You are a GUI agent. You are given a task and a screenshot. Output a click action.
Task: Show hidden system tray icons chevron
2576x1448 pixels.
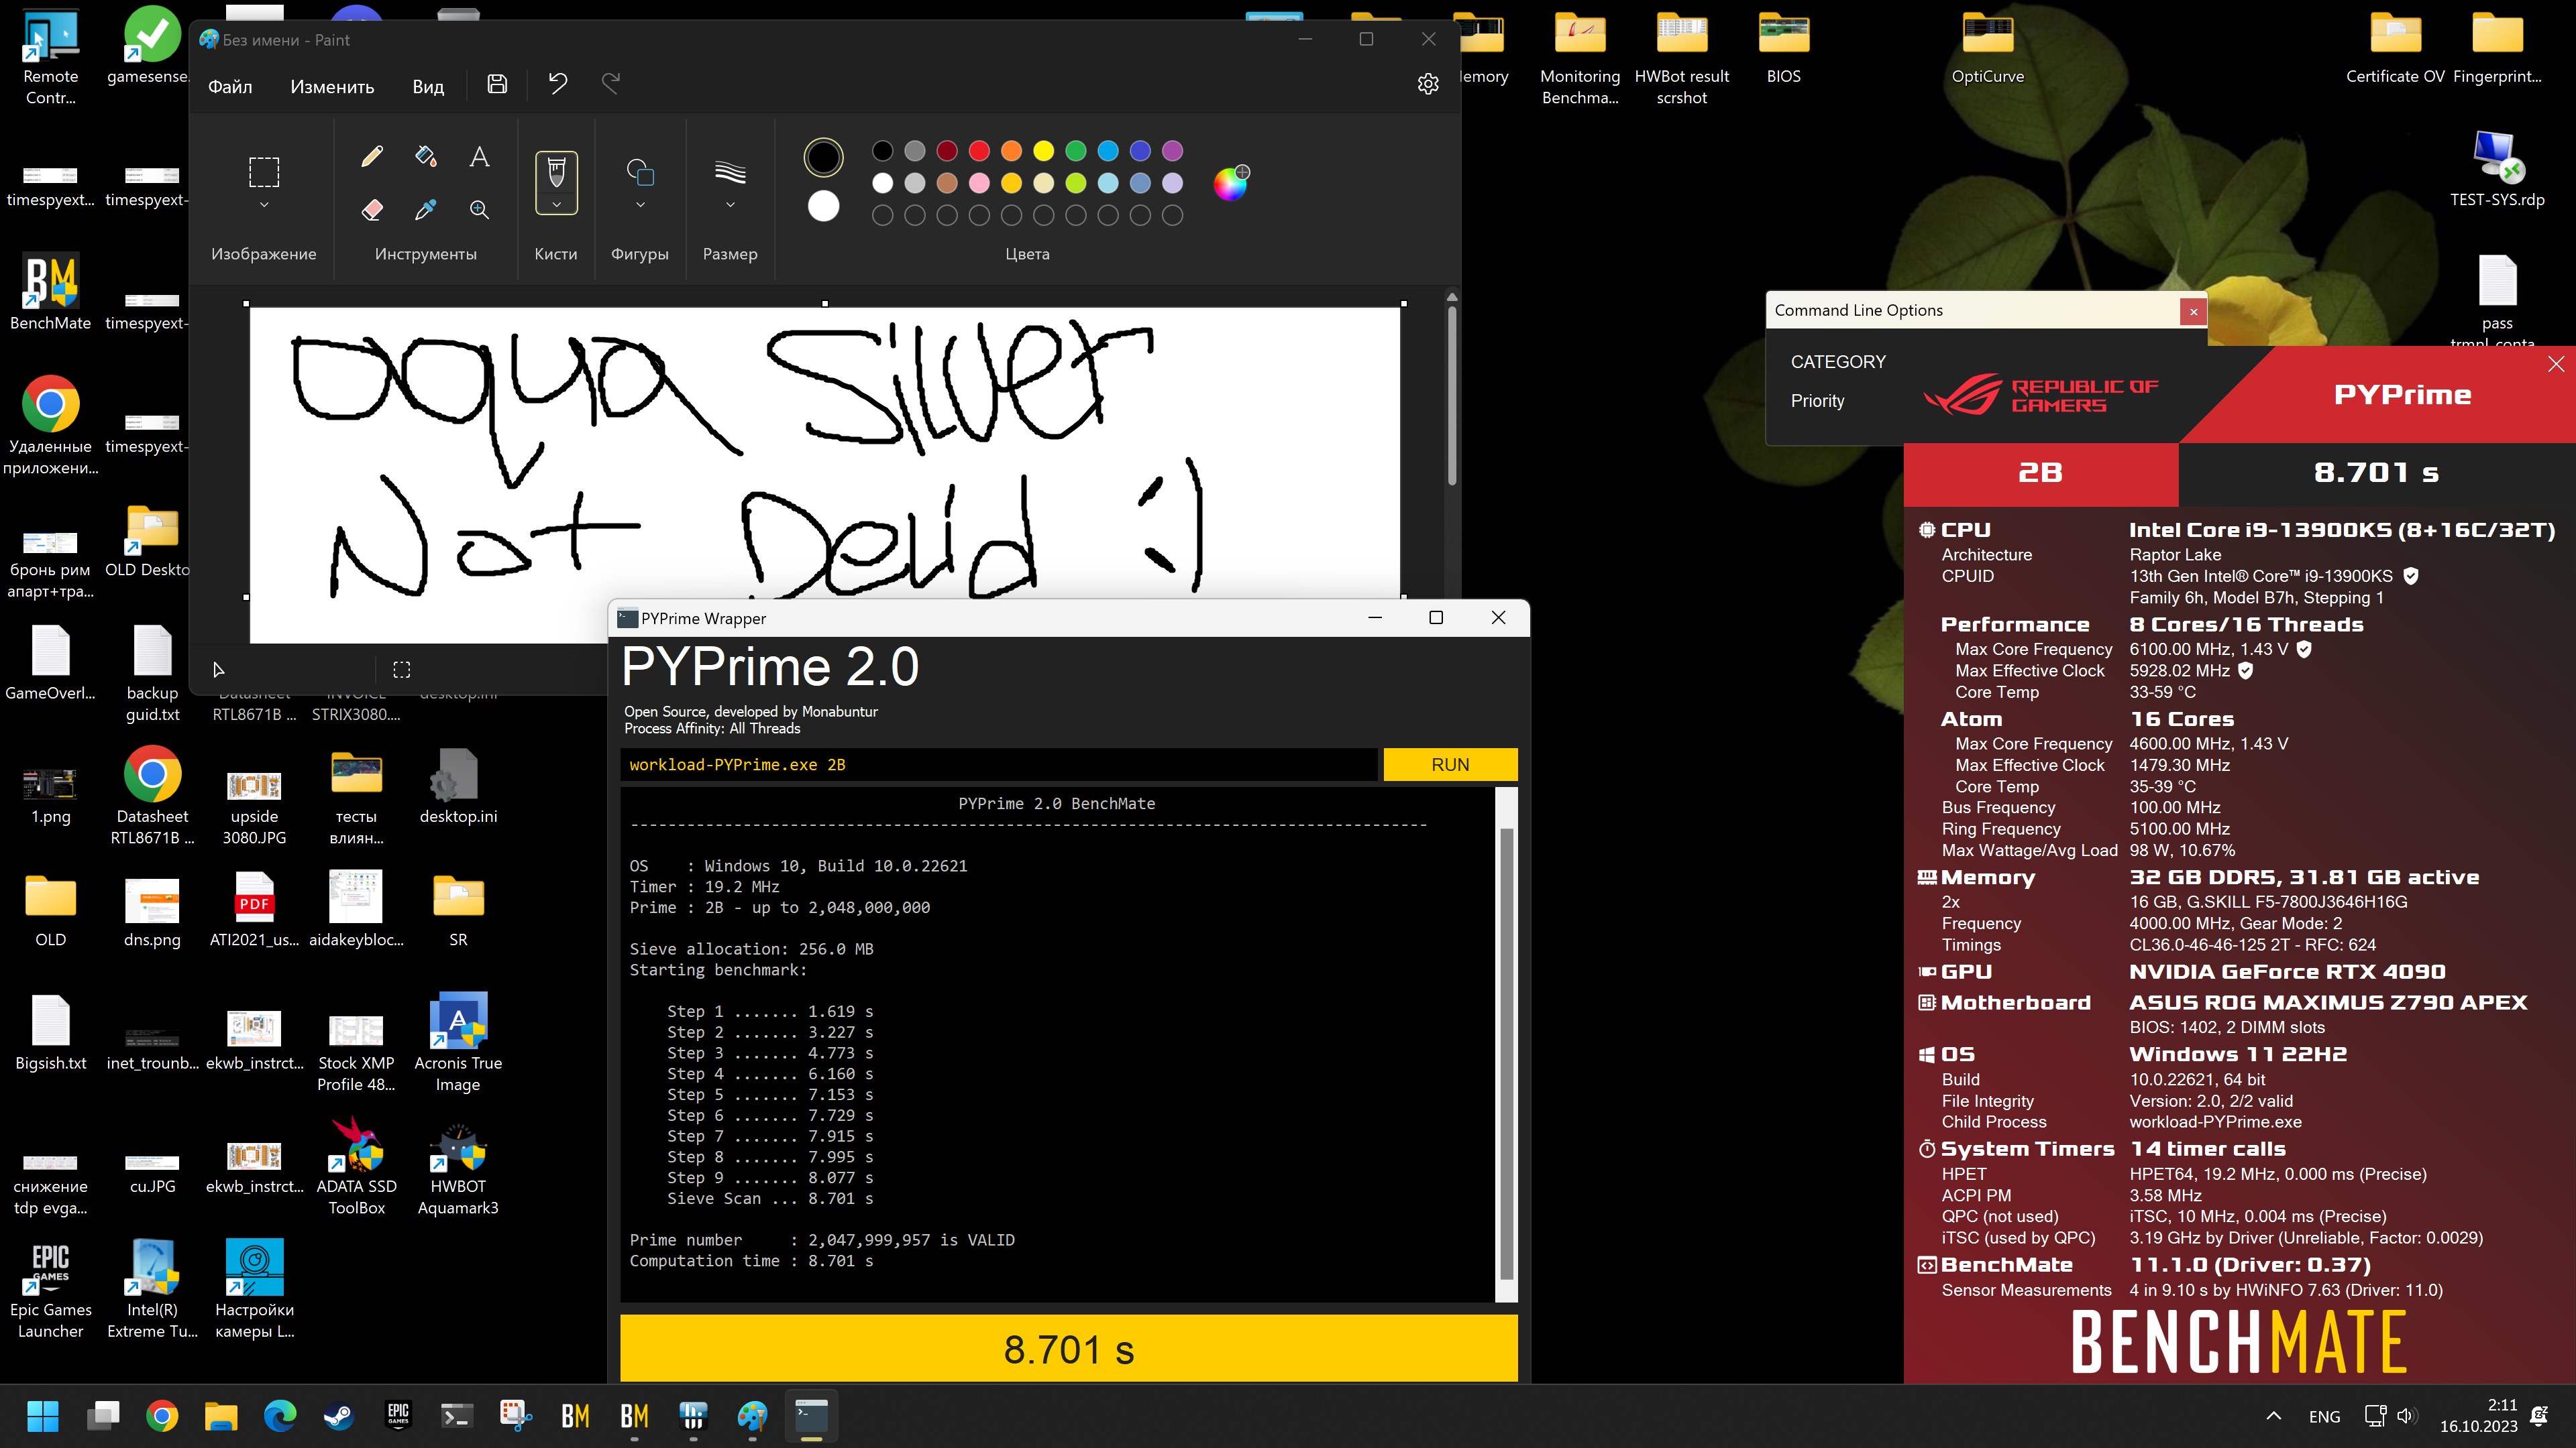[2273, 1416]
